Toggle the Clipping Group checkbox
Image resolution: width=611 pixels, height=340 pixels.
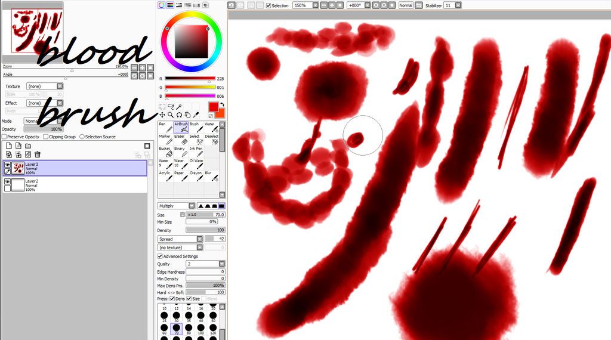tap(45, 137)
